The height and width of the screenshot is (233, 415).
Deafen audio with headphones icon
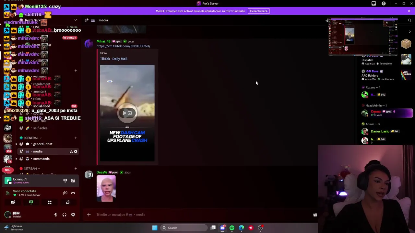(64, 215)
